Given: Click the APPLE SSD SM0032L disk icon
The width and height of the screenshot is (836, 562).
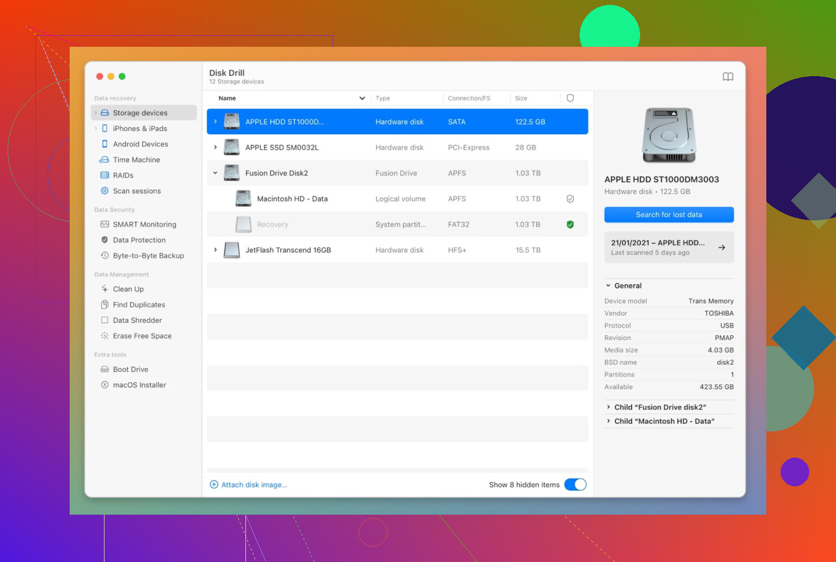Looking at the screenshot, I should click(232, 147).
